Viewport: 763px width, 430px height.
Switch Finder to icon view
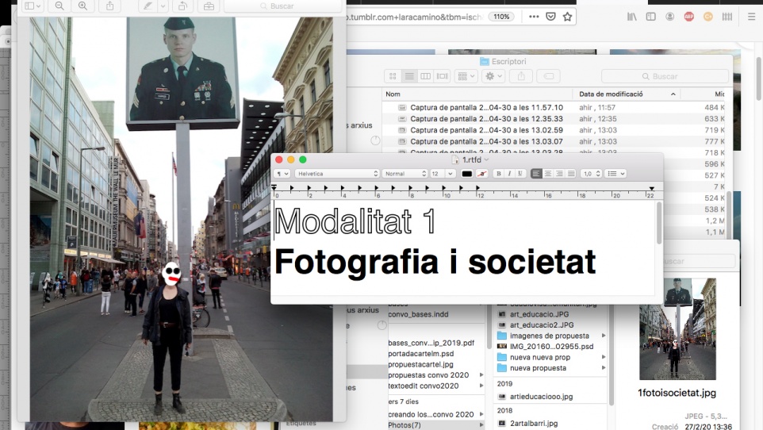(393, 76)
